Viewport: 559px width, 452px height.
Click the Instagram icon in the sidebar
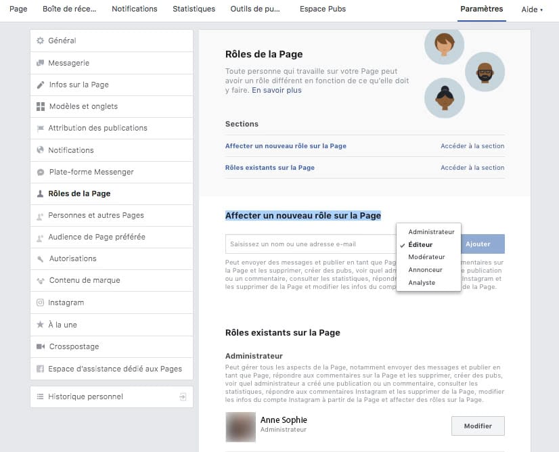coord(40,302)
